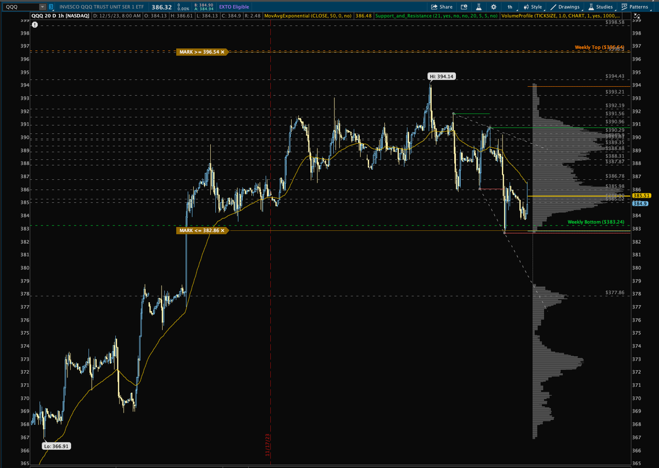Click the $392.19 level label

tap(615, 105)
